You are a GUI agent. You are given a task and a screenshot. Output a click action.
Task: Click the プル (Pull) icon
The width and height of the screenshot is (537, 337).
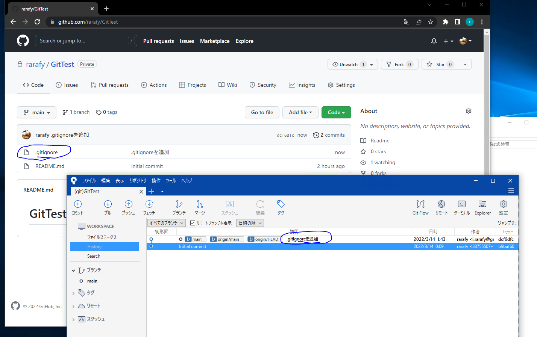108,207
